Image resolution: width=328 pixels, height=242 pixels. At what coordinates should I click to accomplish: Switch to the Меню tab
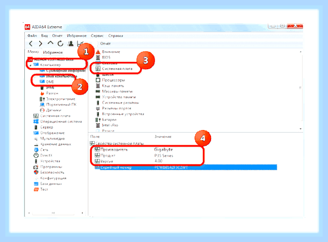pos(33,52)
